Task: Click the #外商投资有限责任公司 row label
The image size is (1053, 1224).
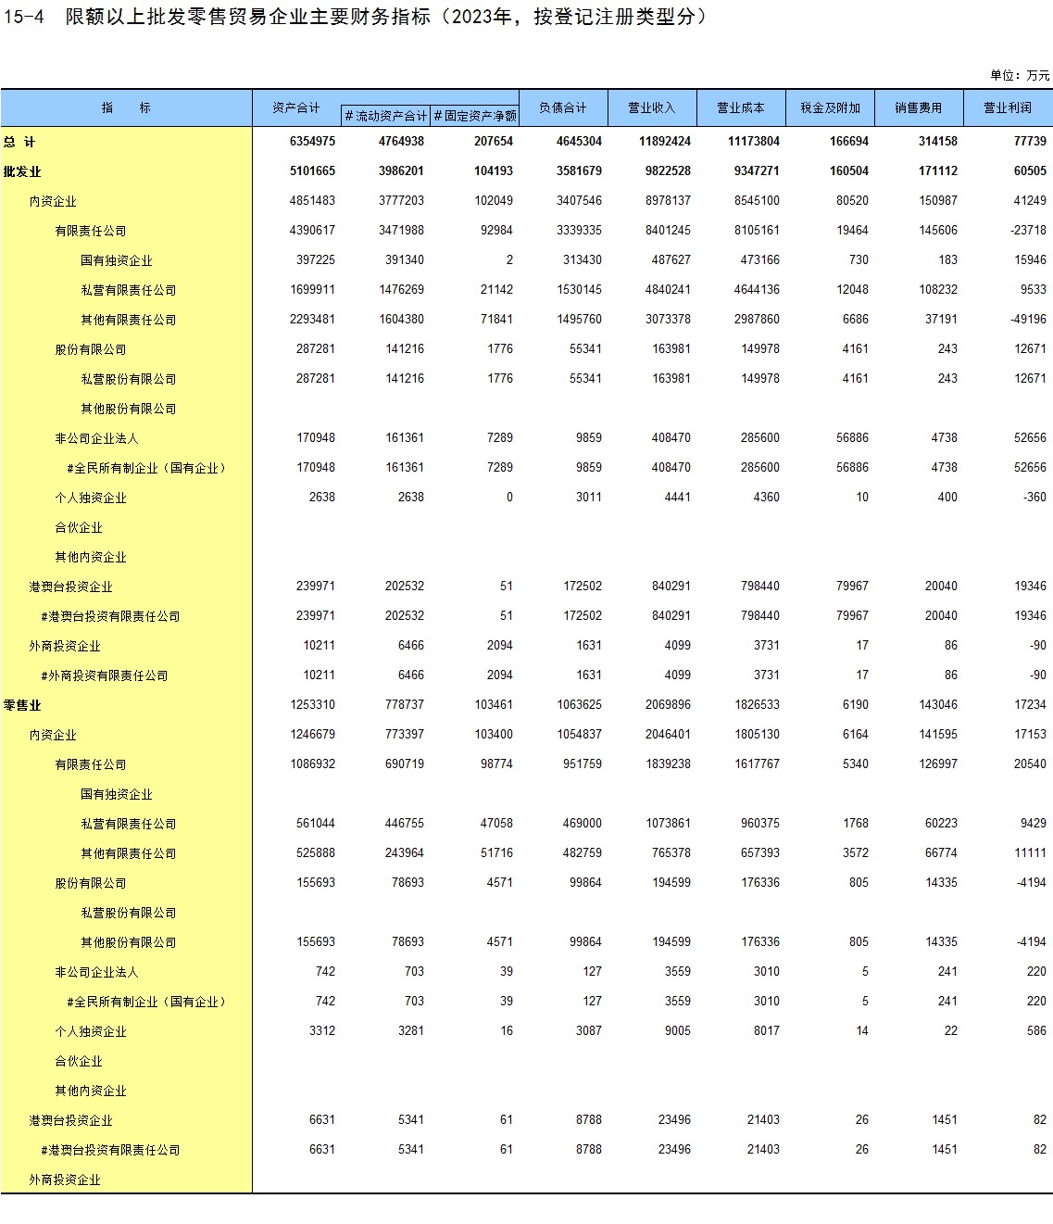Action: tap(105, 675)
